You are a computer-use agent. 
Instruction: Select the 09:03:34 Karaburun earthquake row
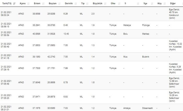[92, 14]
